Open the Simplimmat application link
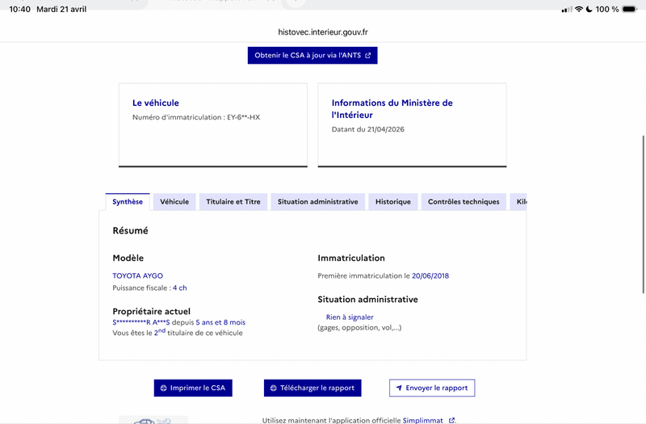Screen dimensions: 646x424 (x=422, y=420)
